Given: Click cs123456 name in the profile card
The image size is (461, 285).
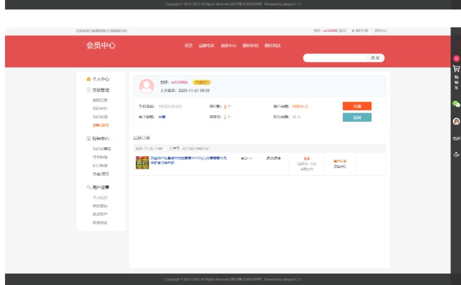Looking at the screenshot, I should point(179,82).
